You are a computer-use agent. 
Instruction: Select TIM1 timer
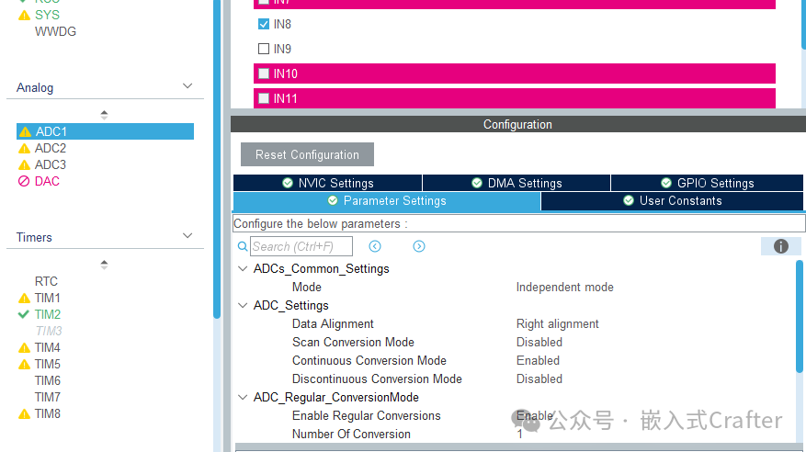pos(48,298)
